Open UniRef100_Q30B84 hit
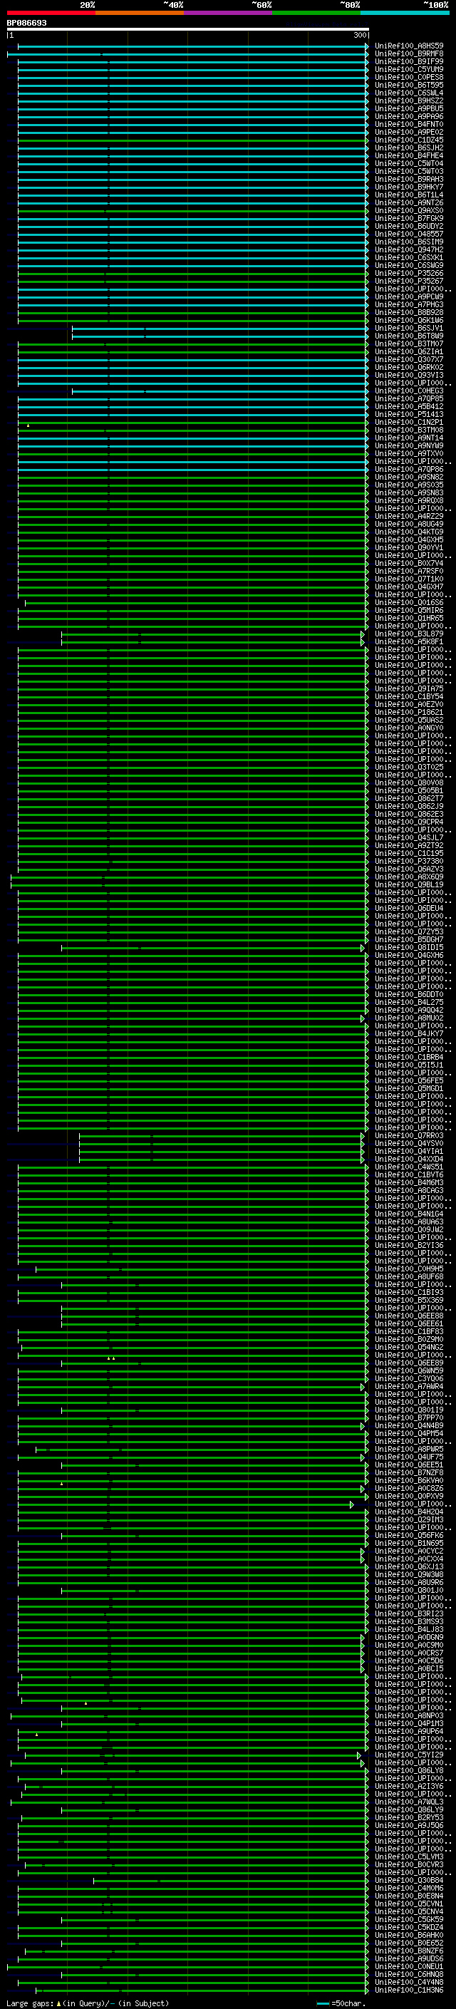The height and width of the screenshot is (2009, 456). pos(409,1880)
